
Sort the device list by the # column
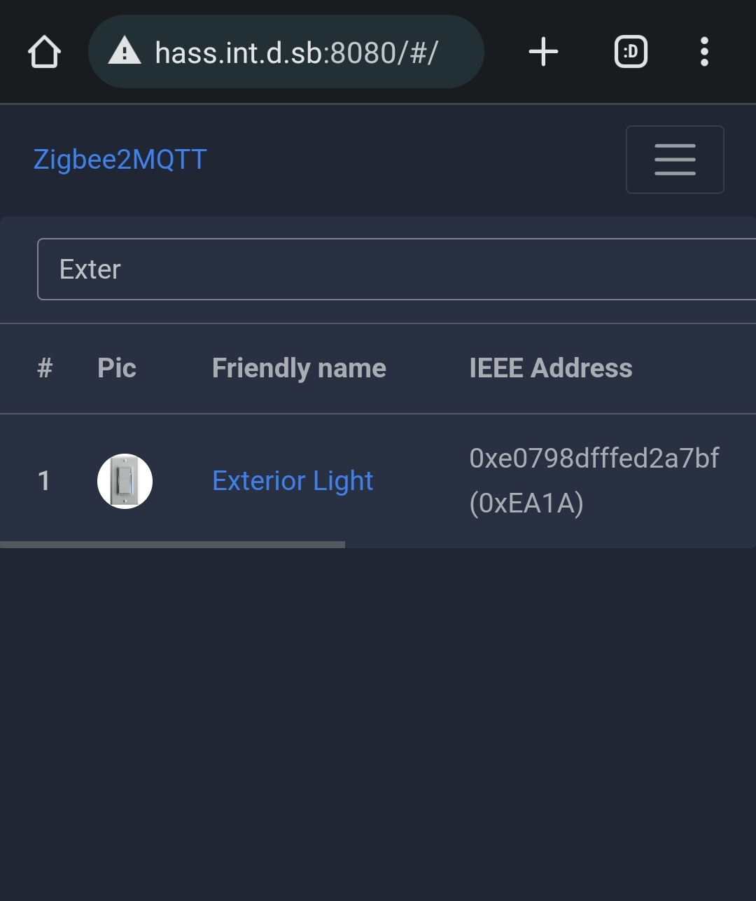coord(45,368)
